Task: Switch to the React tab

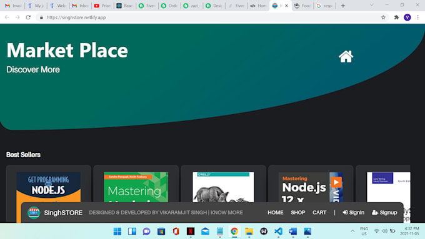Action: pyautogui.click(x=124, y=6)
